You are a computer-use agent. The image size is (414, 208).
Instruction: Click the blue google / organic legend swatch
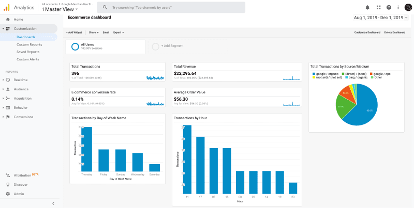point(314,74)
